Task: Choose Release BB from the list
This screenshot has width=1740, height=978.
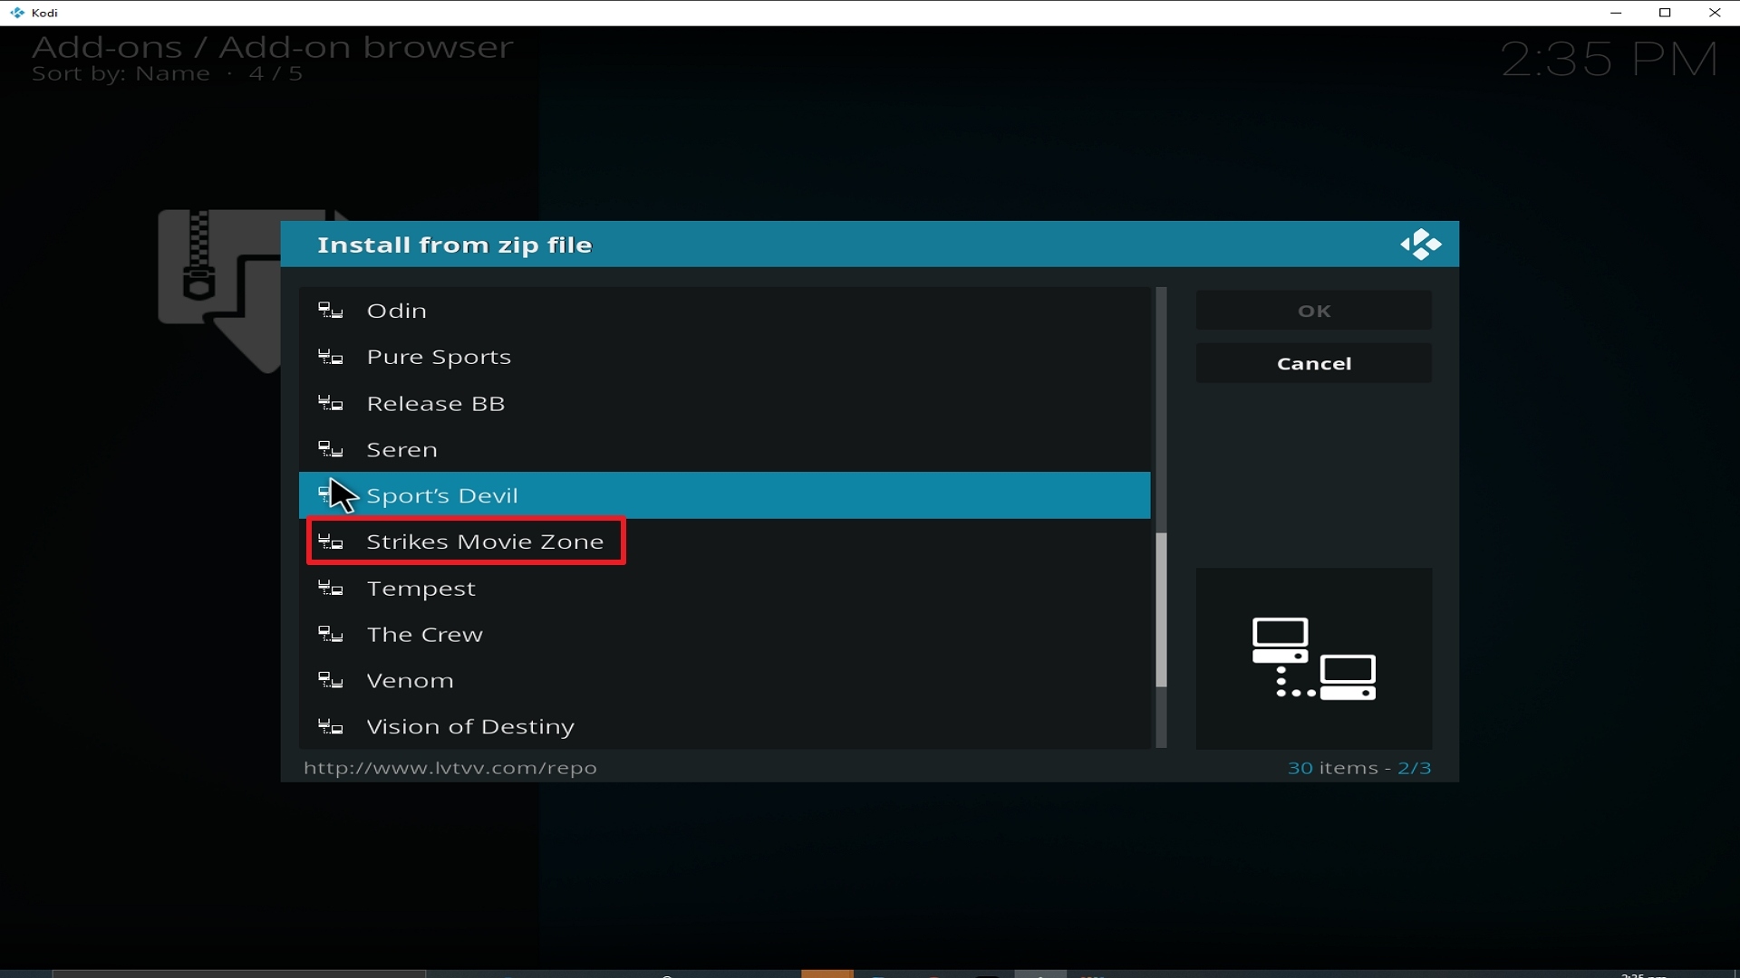Action: (724, 403)
